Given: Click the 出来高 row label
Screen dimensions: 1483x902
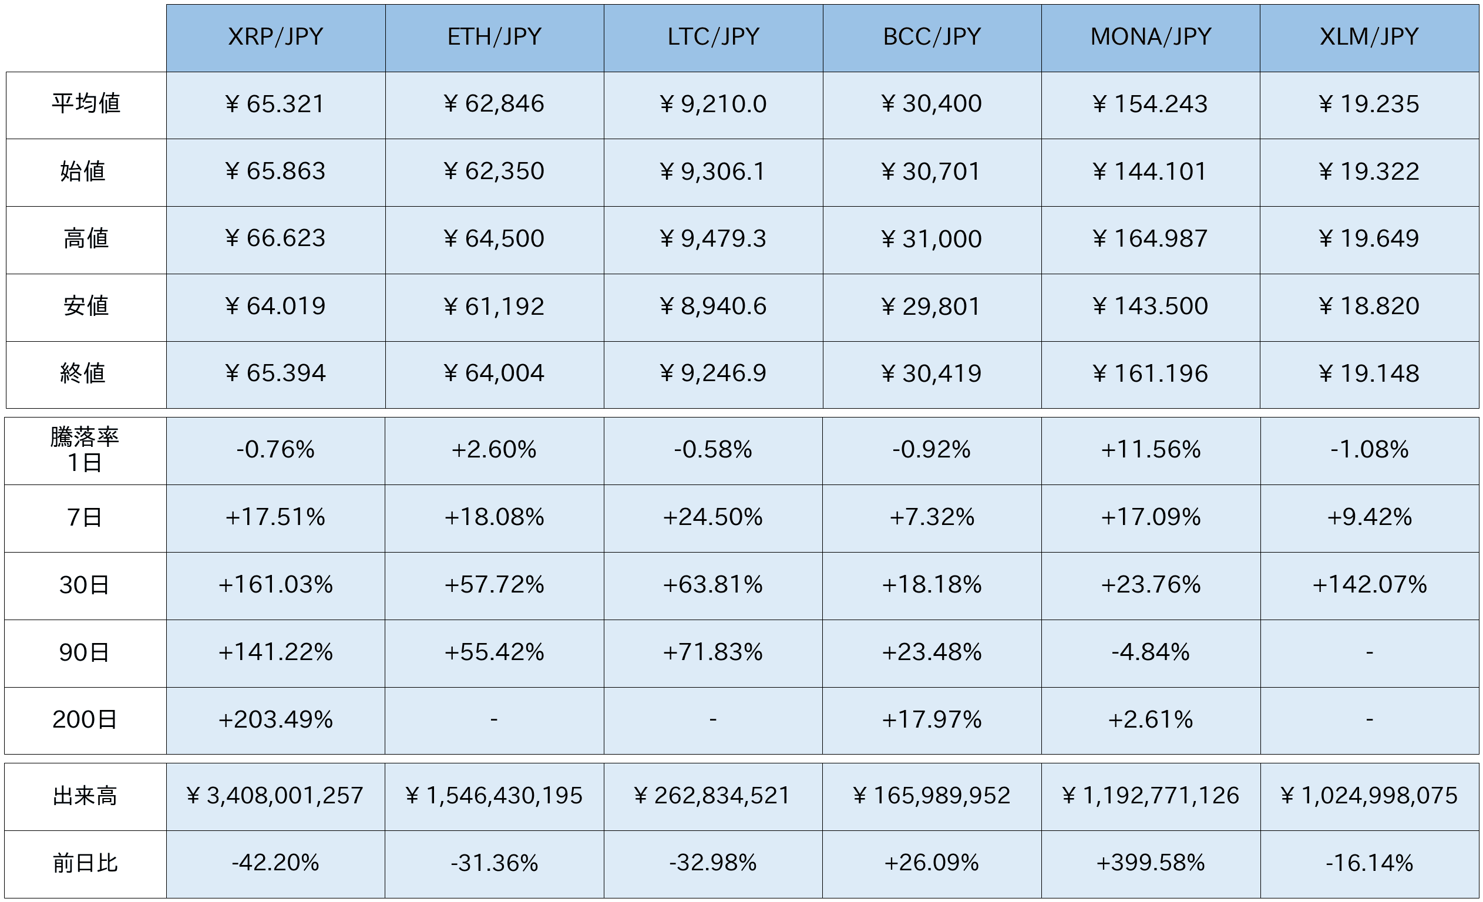Looking at the screenshot, I should (85, 796).
